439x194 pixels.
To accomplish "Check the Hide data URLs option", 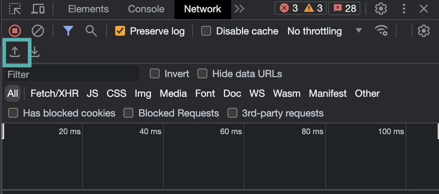I will (x=202, y=74).
